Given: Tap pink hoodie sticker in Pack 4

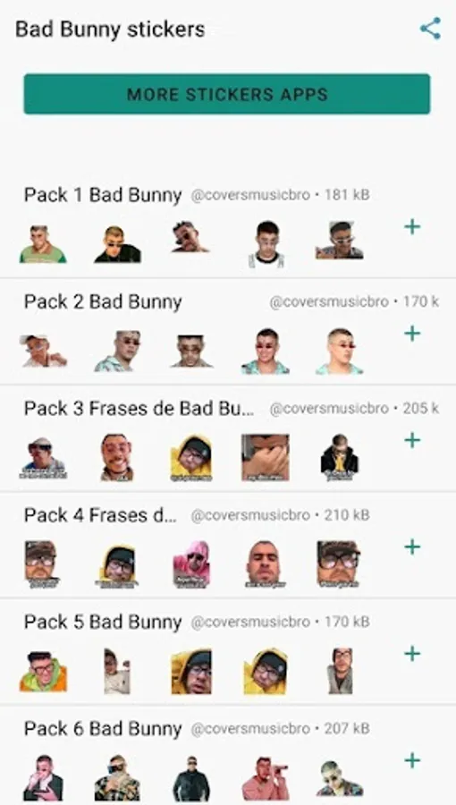Looking at the screenshot, I should pyautogui.click(x=191, y=564).
